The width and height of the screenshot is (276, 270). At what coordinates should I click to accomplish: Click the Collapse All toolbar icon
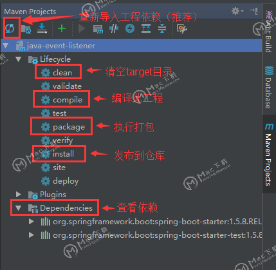[162, 28]
